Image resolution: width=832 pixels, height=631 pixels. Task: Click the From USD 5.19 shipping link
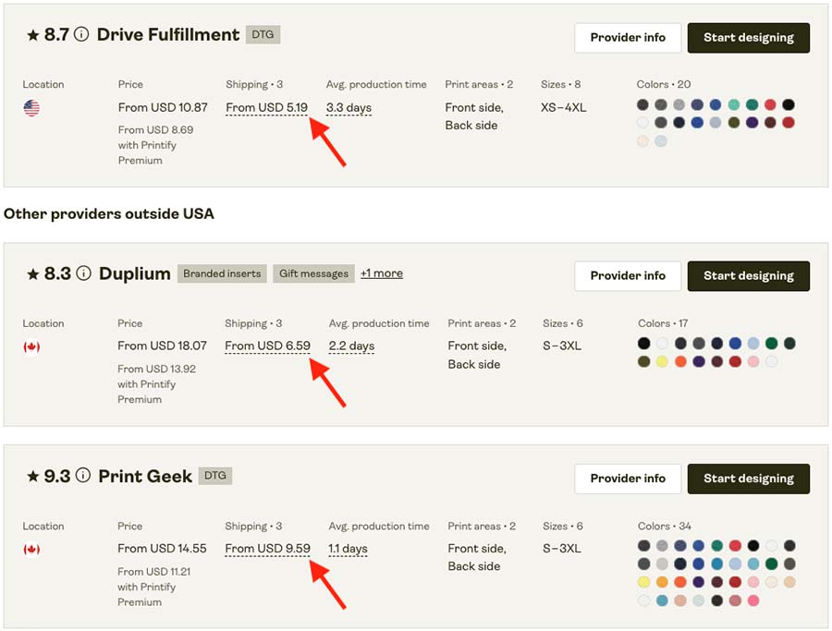tap(266, 108)
